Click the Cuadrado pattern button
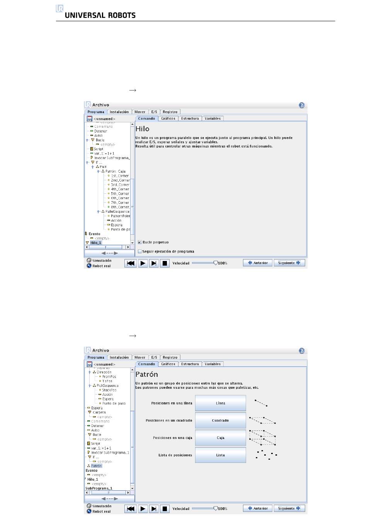 point(221,420)
